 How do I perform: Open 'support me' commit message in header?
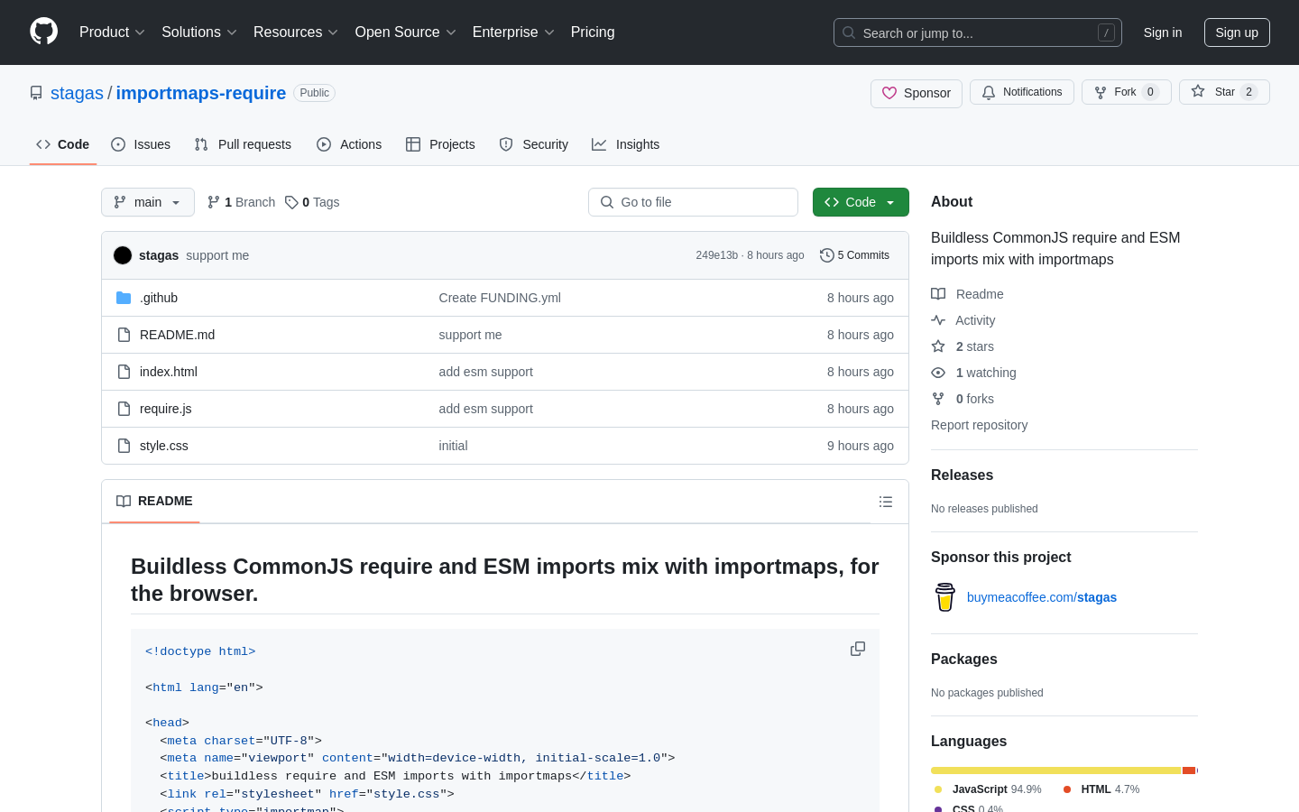[x=217, y=255]
